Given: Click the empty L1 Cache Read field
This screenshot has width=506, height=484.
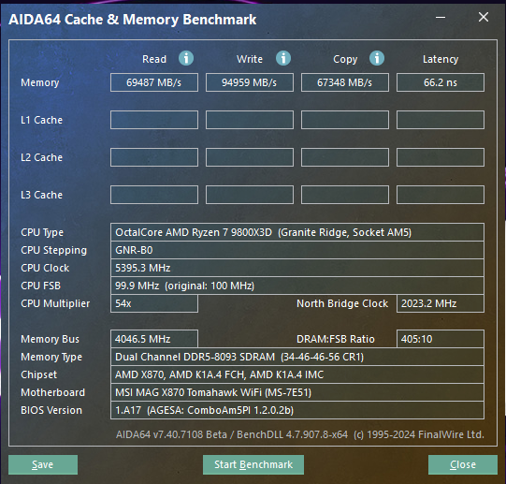Looking at the screenshot, I should [x=154, y=120].
